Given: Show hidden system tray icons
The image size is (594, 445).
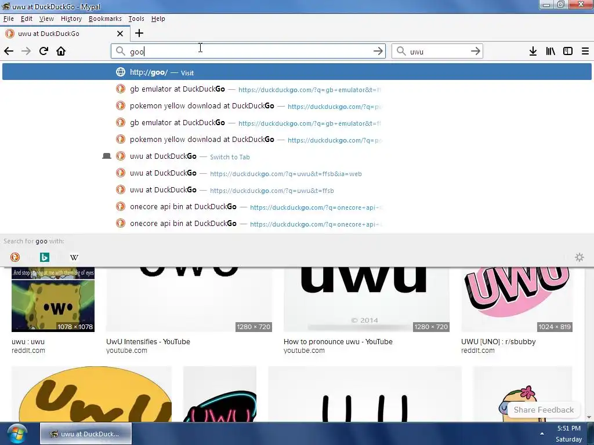Looking at the screenshot, I should click(542, 433).
